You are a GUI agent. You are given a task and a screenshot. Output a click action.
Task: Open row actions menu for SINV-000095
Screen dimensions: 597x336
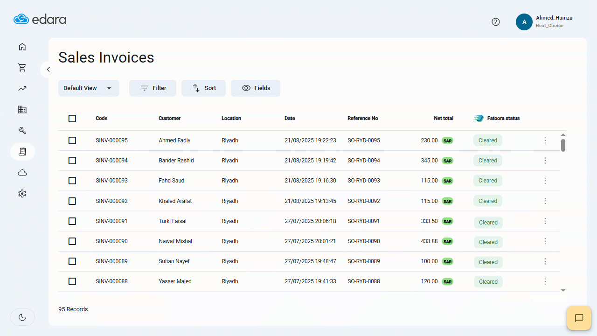point(545,140)
